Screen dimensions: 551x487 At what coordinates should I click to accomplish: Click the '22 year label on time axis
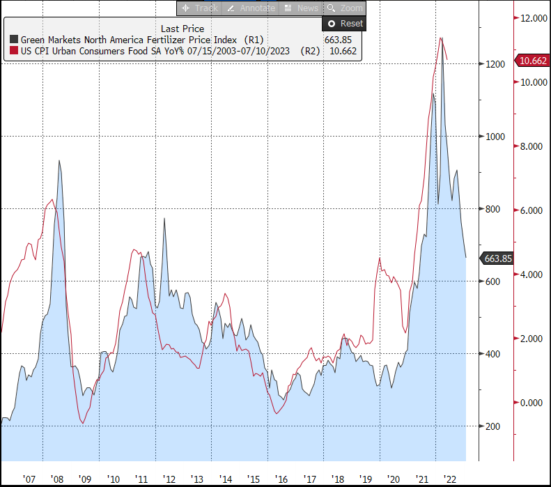click(451, 479)
